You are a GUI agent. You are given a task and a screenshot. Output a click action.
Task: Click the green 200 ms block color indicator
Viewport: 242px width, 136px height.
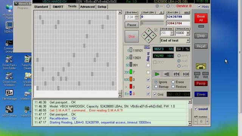tap(131, 72)
